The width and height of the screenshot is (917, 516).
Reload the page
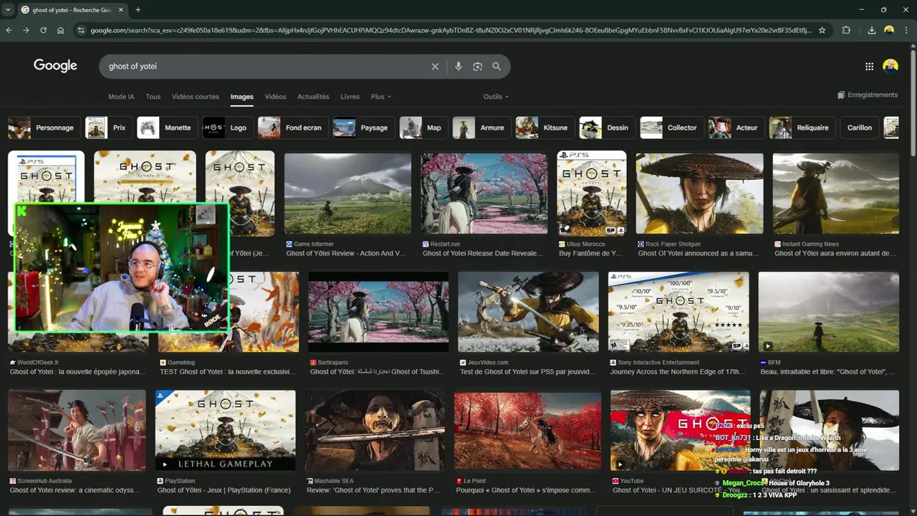(x=43, y=30)
